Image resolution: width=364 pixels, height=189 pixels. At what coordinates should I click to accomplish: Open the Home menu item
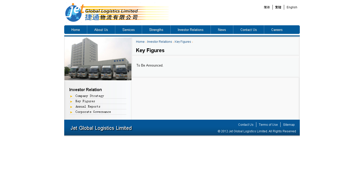coord(76,30)
